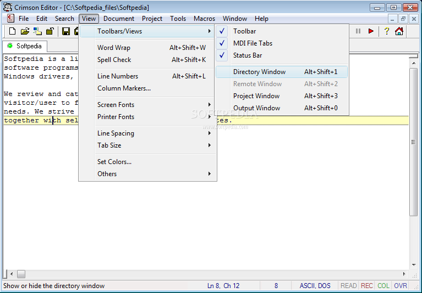Open the Project menu
The image size is (422, 293).
click(x=152, y=19)
